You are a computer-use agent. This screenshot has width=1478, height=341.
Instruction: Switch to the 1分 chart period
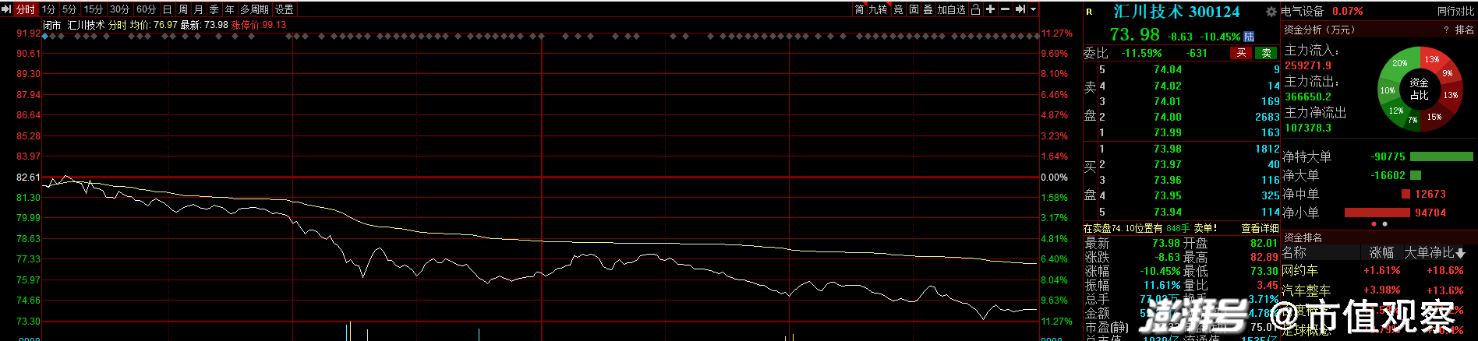click(49, 9)
